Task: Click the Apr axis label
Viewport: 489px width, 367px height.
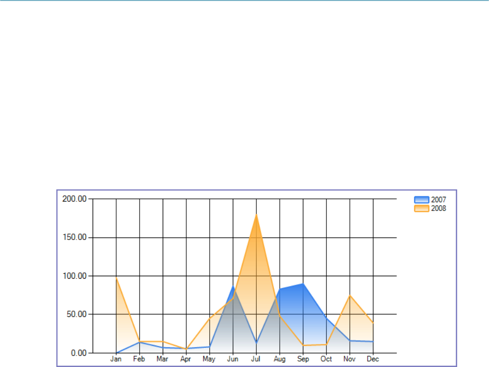Action: (x=186, y=359)
